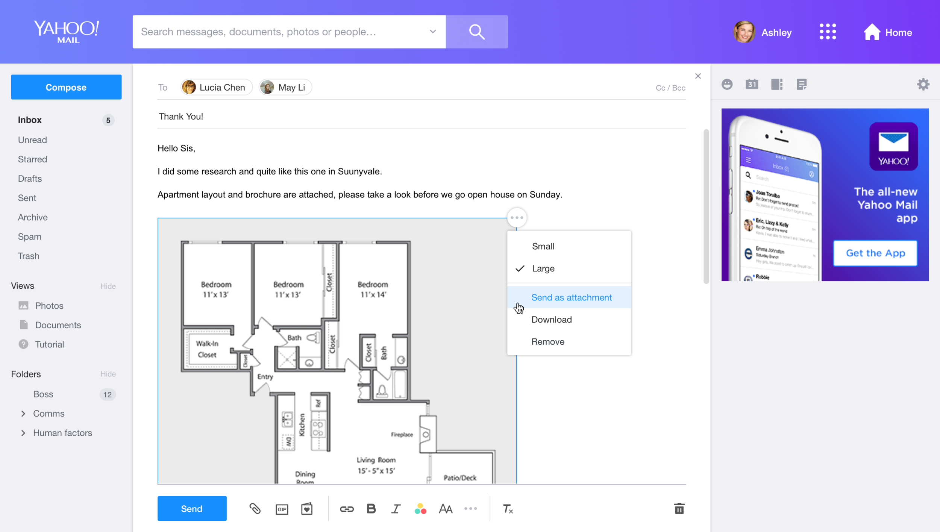The width and height of the screenshot is (940, 532).
Task: Open the text color picker dots
Action: pos(420,509)
